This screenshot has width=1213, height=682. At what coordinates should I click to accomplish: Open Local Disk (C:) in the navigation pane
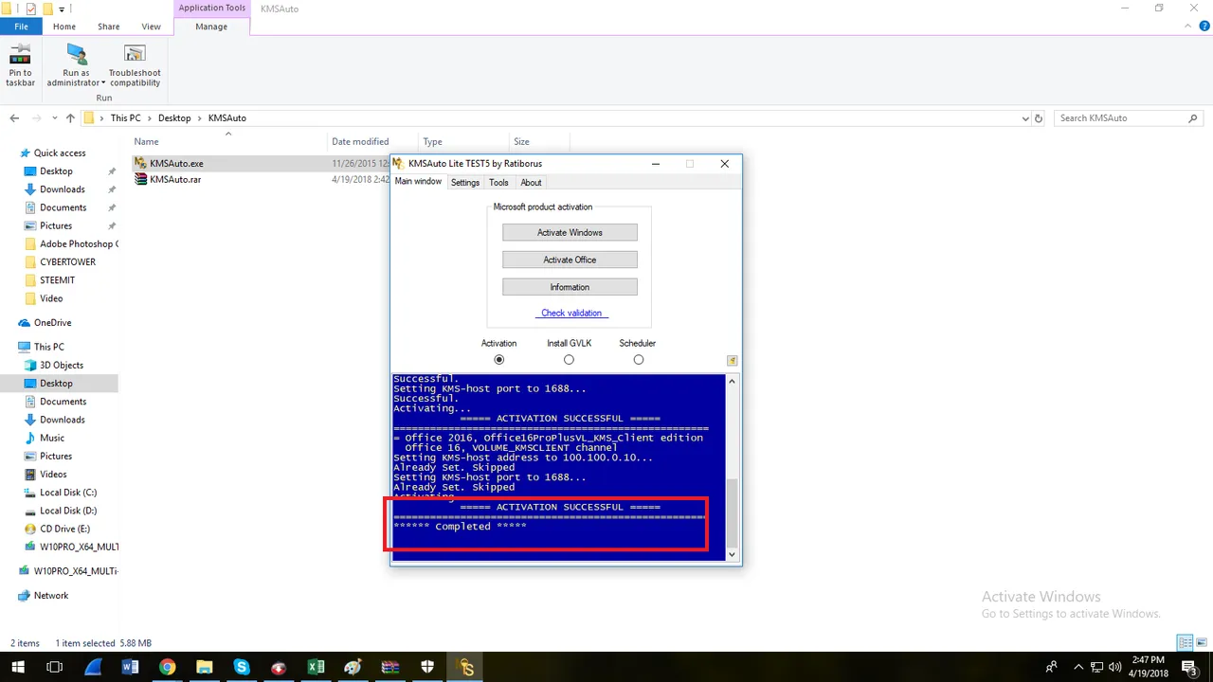coord(68,493)
